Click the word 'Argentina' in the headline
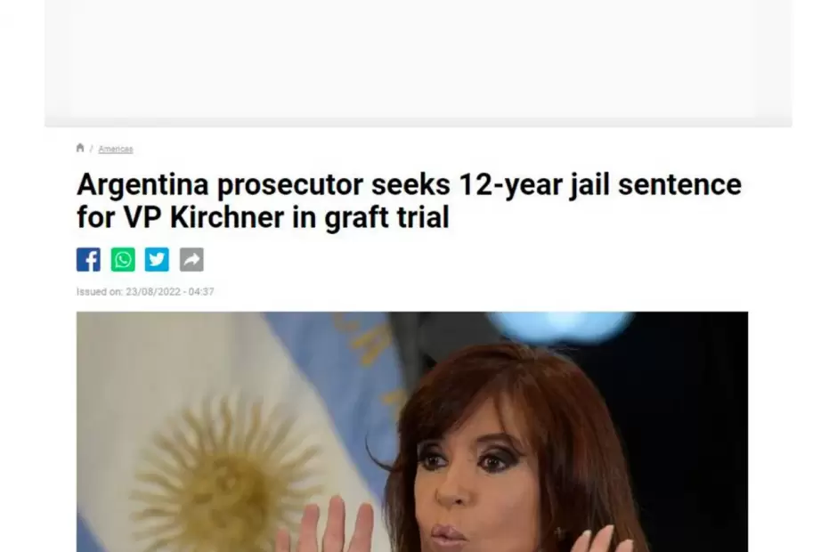 click(142, 184)
